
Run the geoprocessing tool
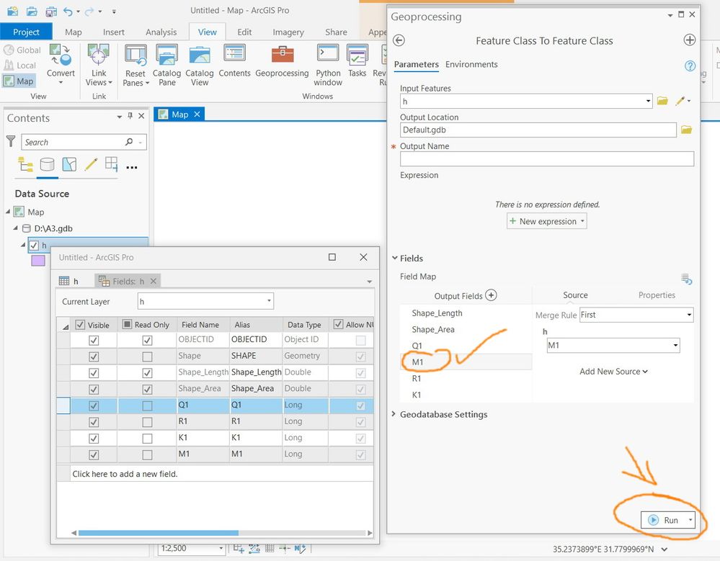click(667, 520)
